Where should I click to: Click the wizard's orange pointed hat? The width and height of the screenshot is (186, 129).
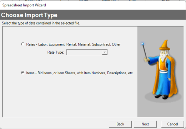(165, 45)
